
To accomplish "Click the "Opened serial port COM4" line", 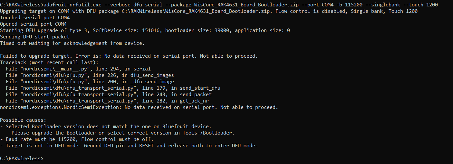I will pyautogui.click(x=34, y=24).
